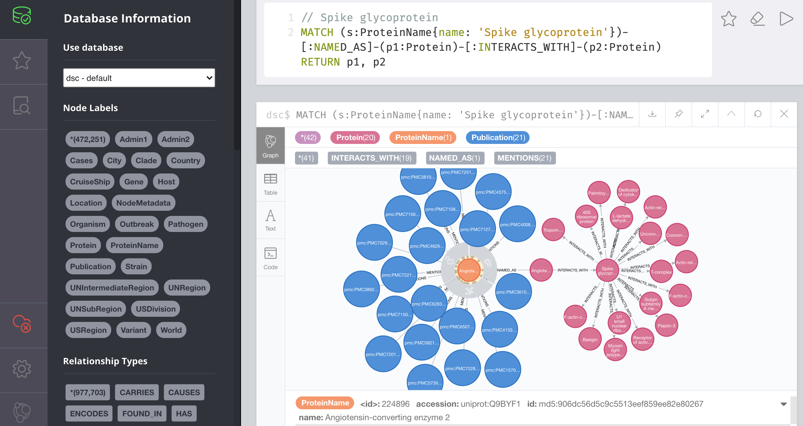Collapse the result frame with the chevron
This screenshot has height=426, width=804.
pyautogui.click(x=731, y=114)
